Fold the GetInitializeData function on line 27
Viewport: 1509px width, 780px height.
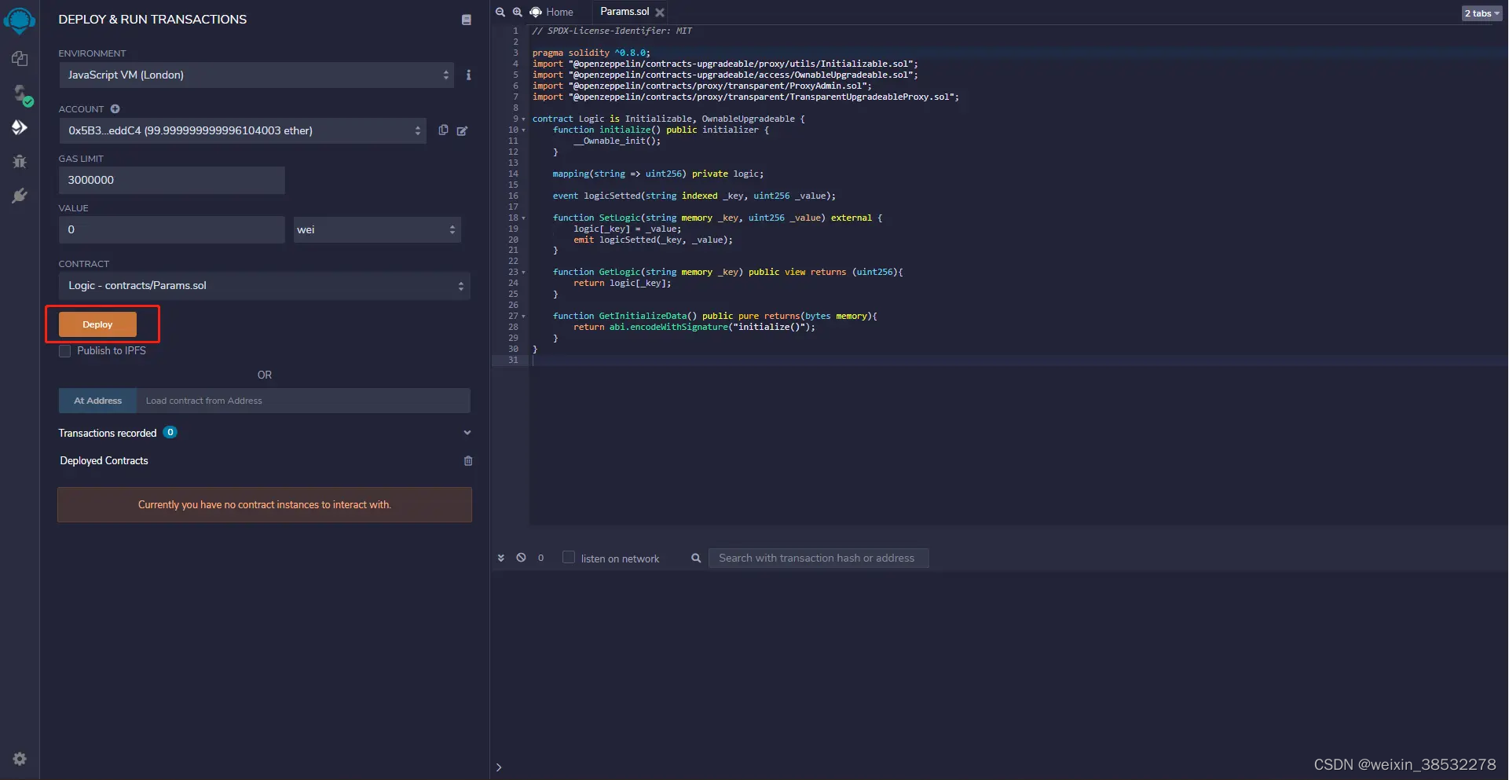coord(524,317)
